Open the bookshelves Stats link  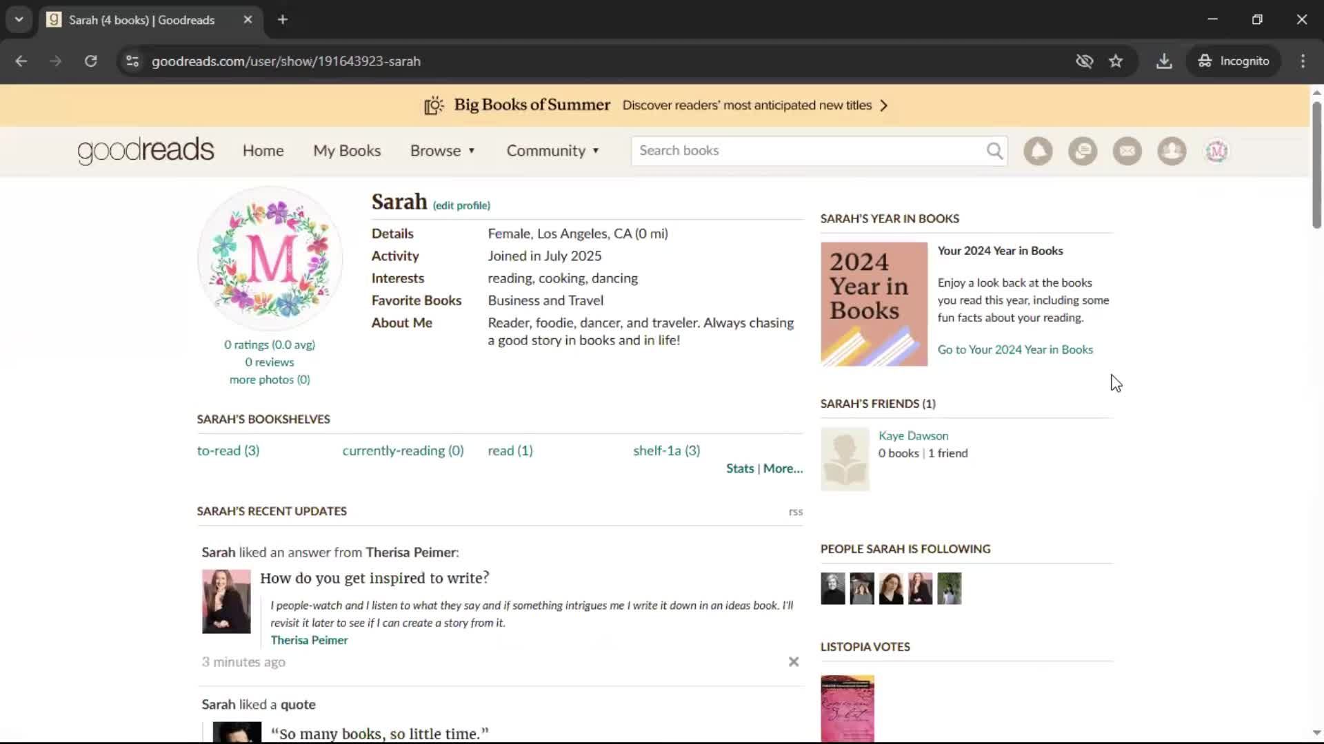point(740,468)
